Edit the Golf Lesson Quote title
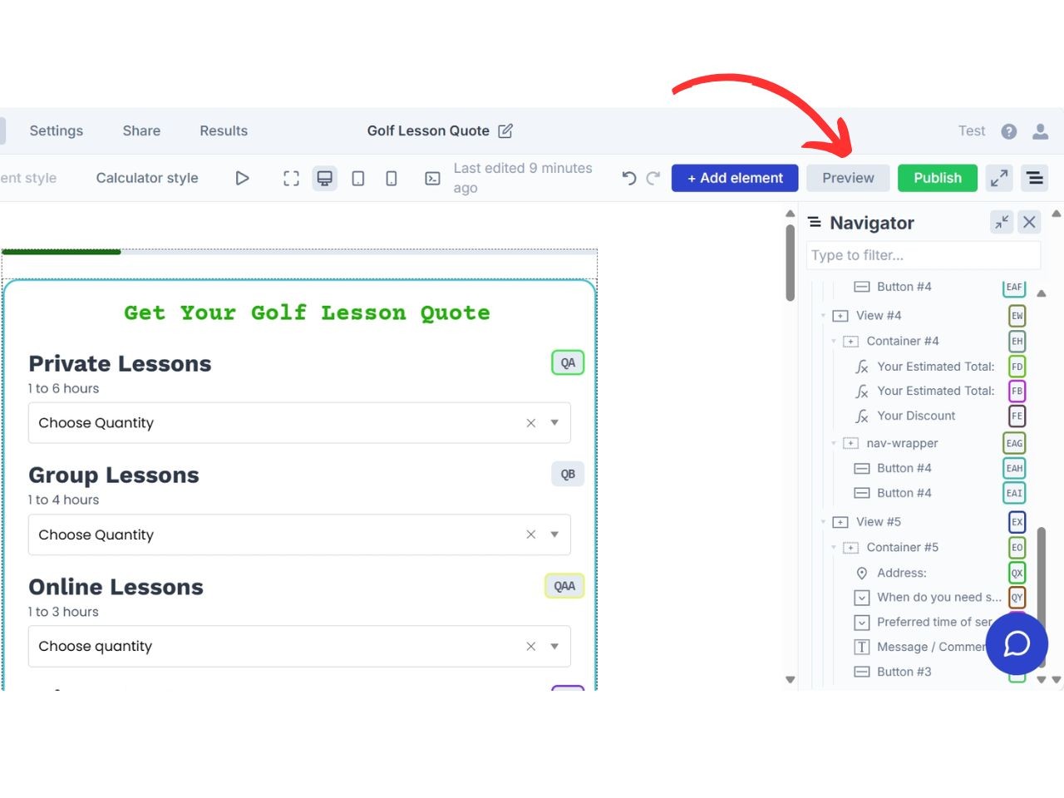1064x798 pixels. (x=505, y=131)
